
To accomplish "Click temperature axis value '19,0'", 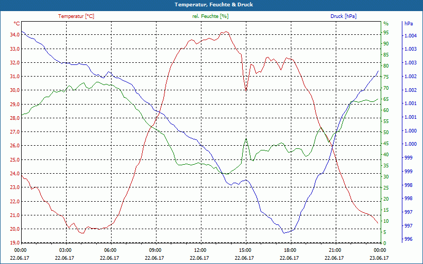I will click(x=15, y=243).
